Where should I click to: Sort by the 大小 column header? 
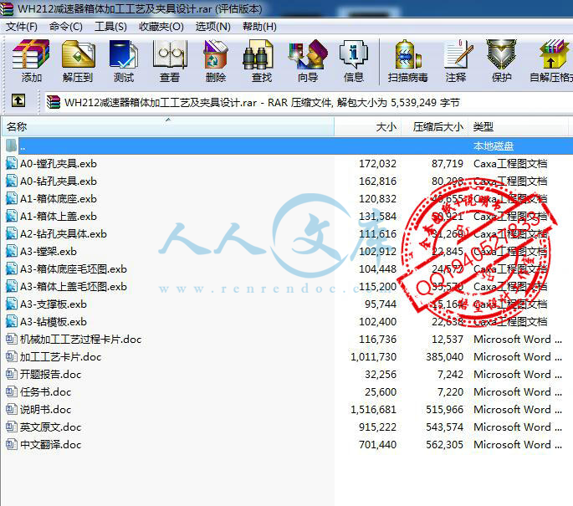click(x=368, y=127)
